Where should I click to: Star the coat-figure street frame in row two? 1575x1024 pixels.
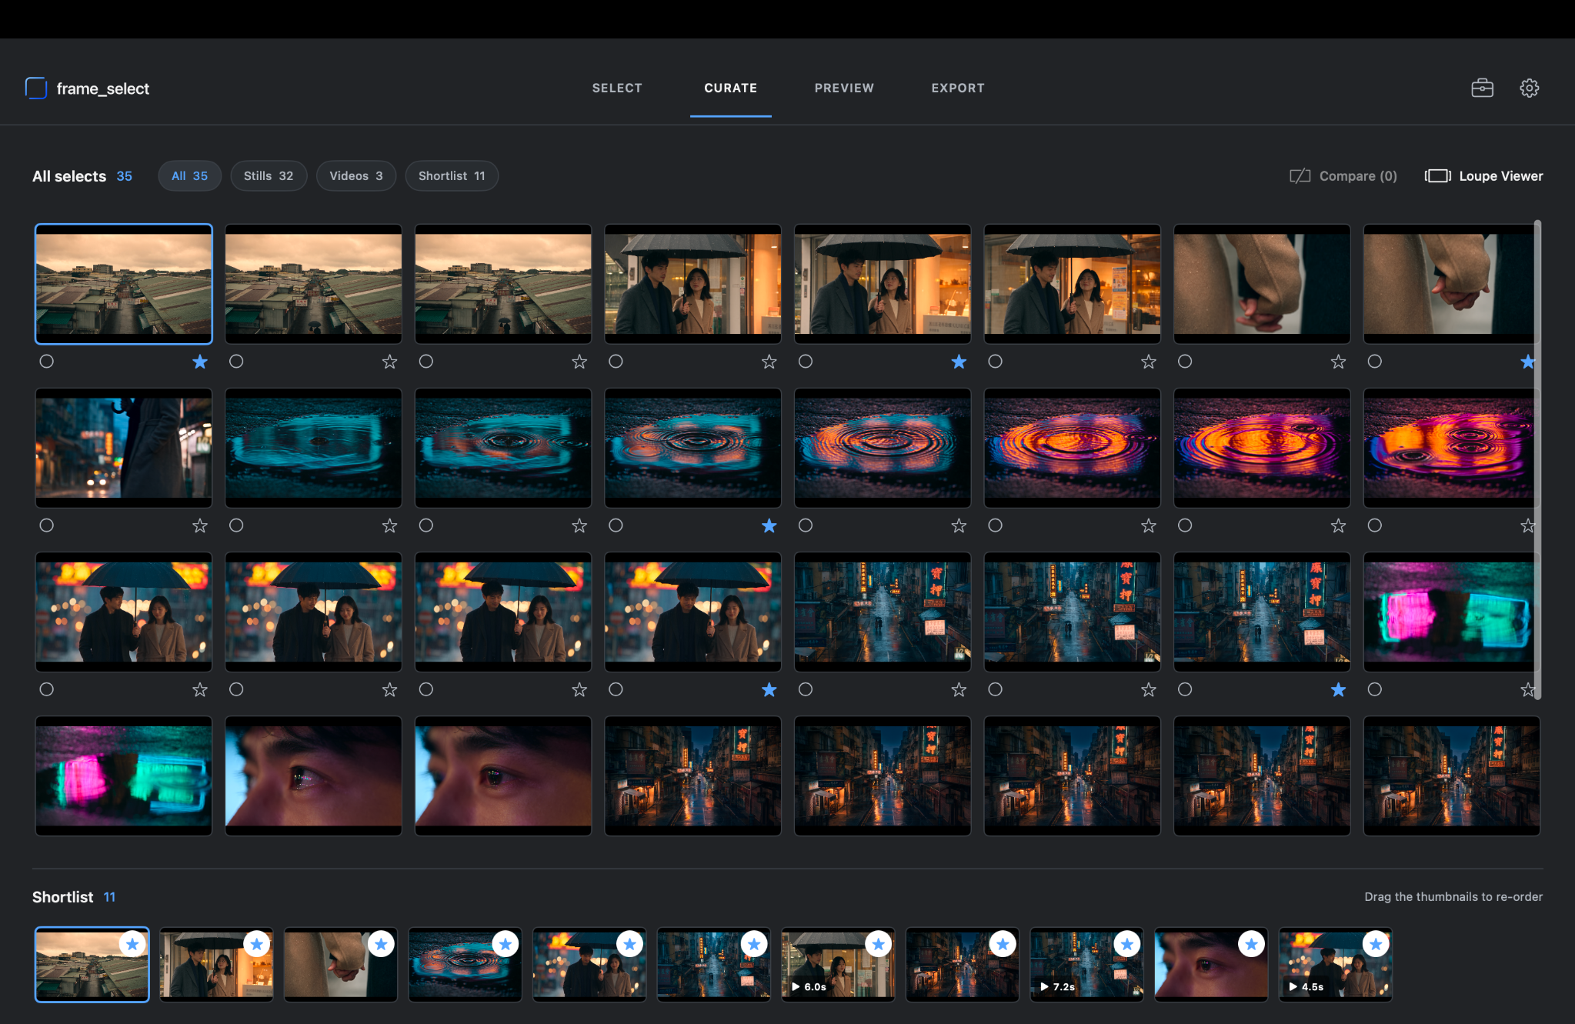(x=200, y=525)
